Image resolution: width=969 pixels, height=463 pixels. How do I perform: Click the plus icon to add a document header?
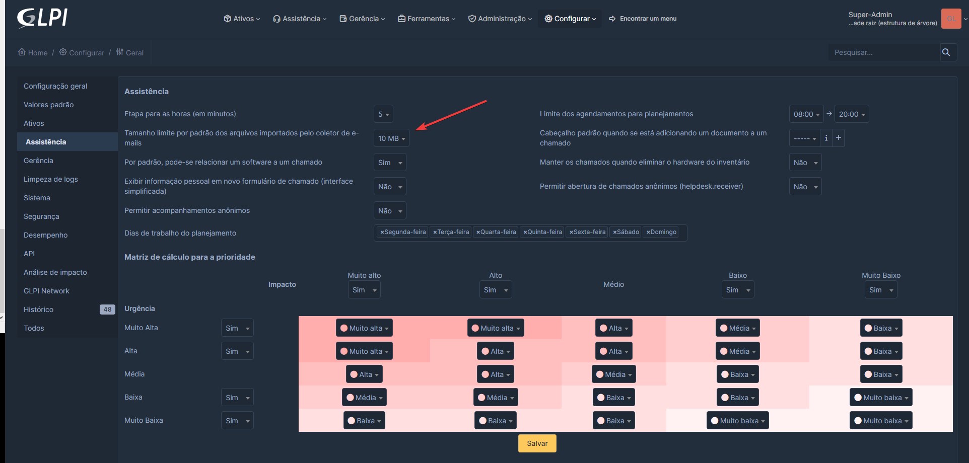tap(838, 137)
